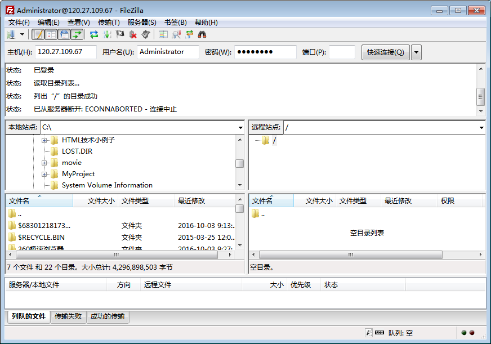This screenshot has height=344, width=491.
Task: Expand MyProject folder node
Action: click(x=44, y=174)
